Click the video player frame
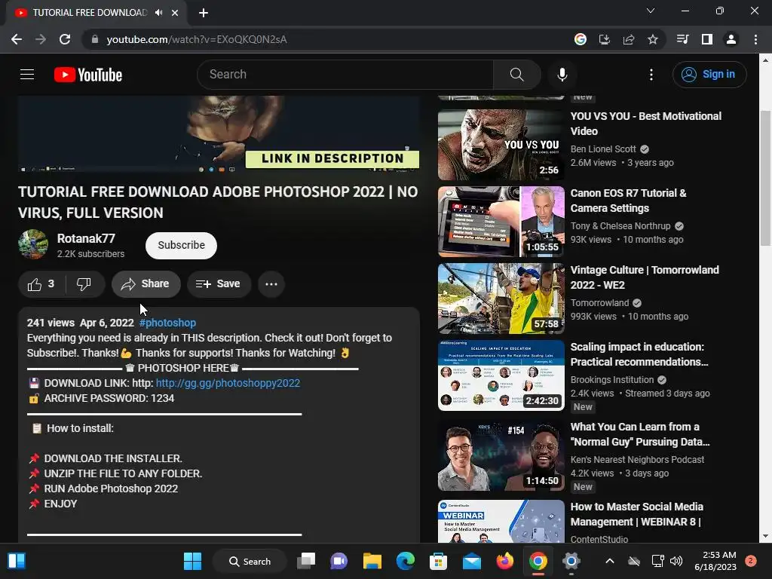The width and height of the screenshot is (772, 579). point(219,134)
